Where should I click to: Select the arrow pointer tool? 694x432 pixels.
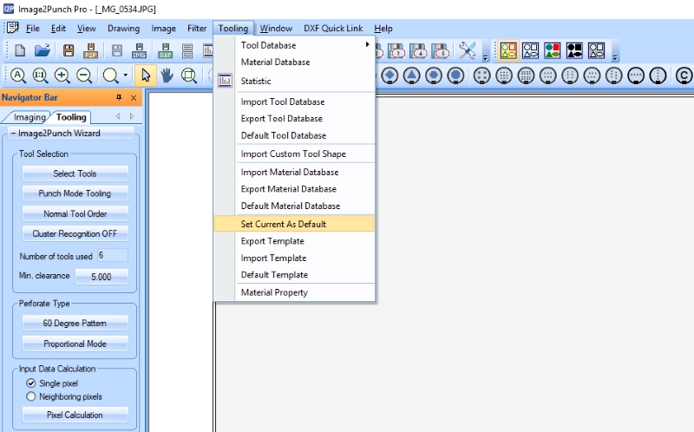tap(146, 75)
